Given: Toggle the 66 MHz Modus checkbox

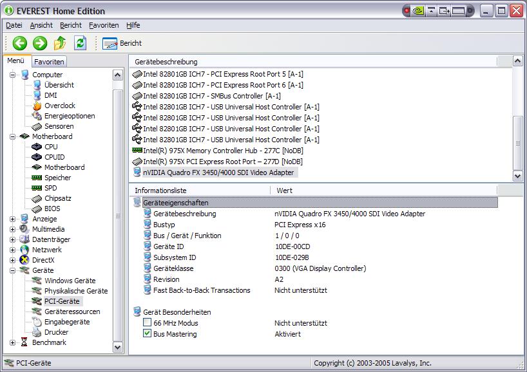Looking at the screenshot, I should click(147, 322).
